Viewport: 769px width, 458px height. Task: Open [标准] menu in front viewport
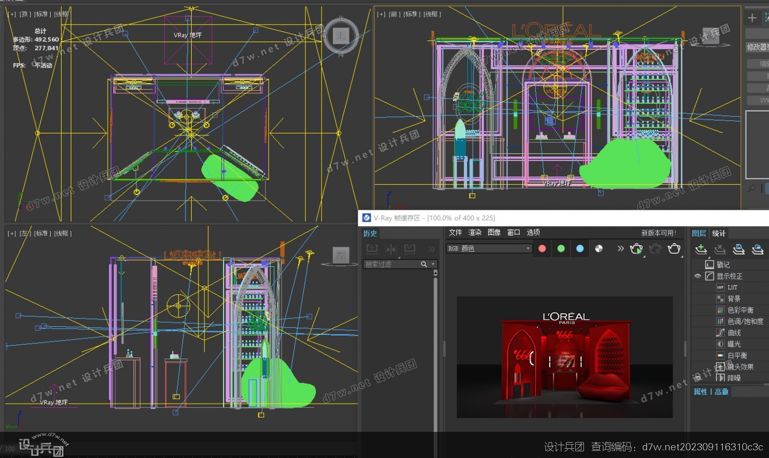[x=411, y=14]
